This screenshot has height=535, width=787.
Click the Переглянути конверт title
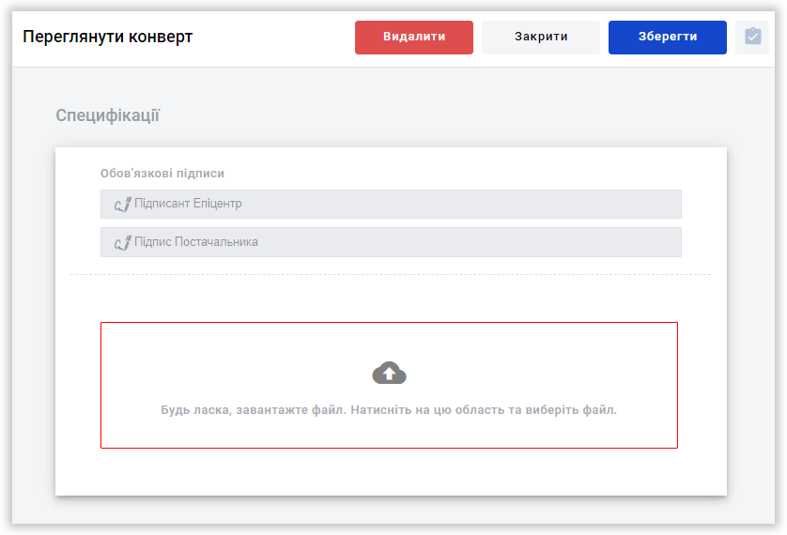(x=107, y=37)
